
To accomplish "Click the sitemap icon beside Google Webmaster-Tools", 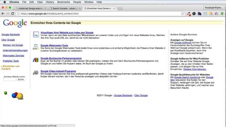I will (36, 47).
